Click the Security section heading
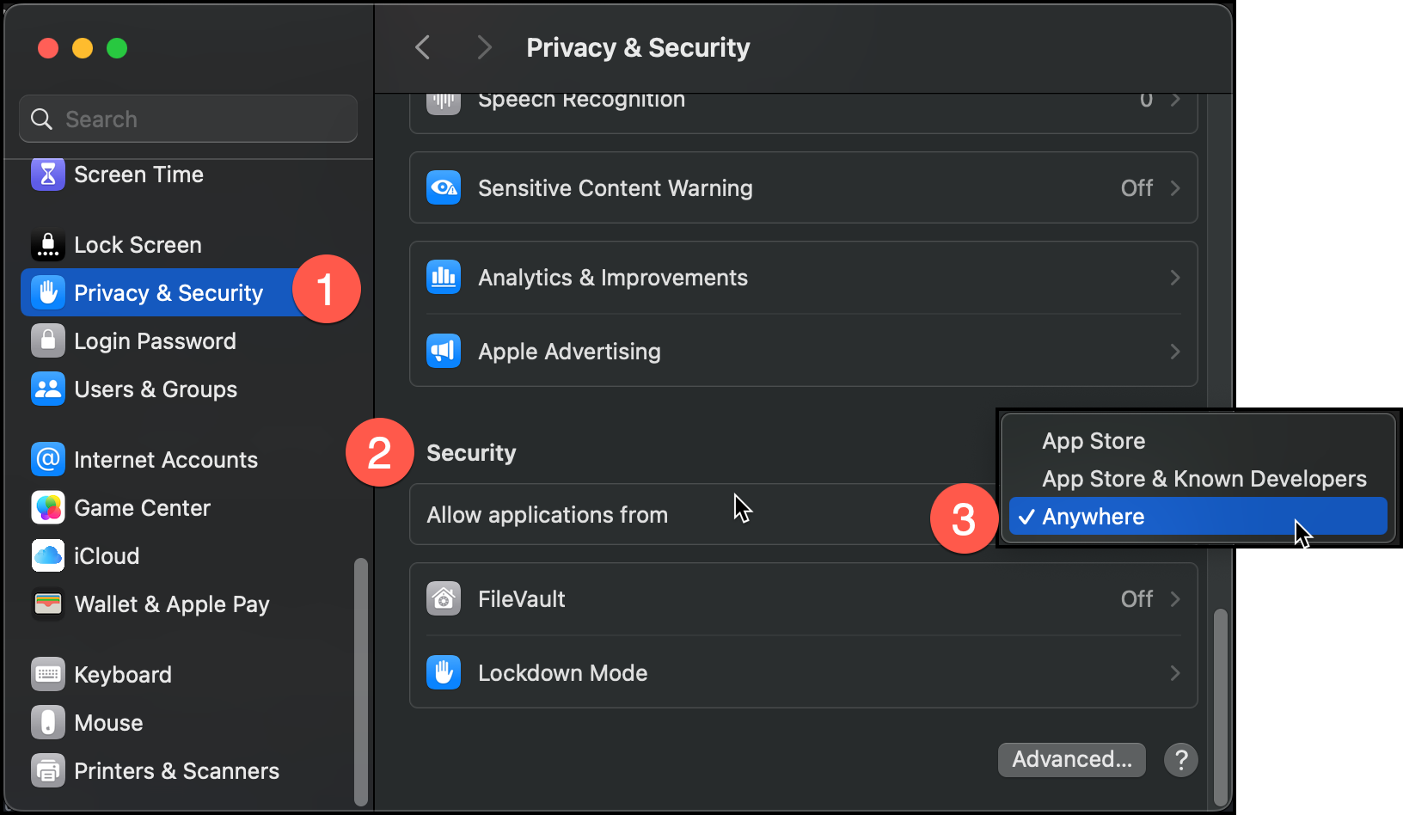Screen dimensions: 1403x815 (x=471, y=453)
